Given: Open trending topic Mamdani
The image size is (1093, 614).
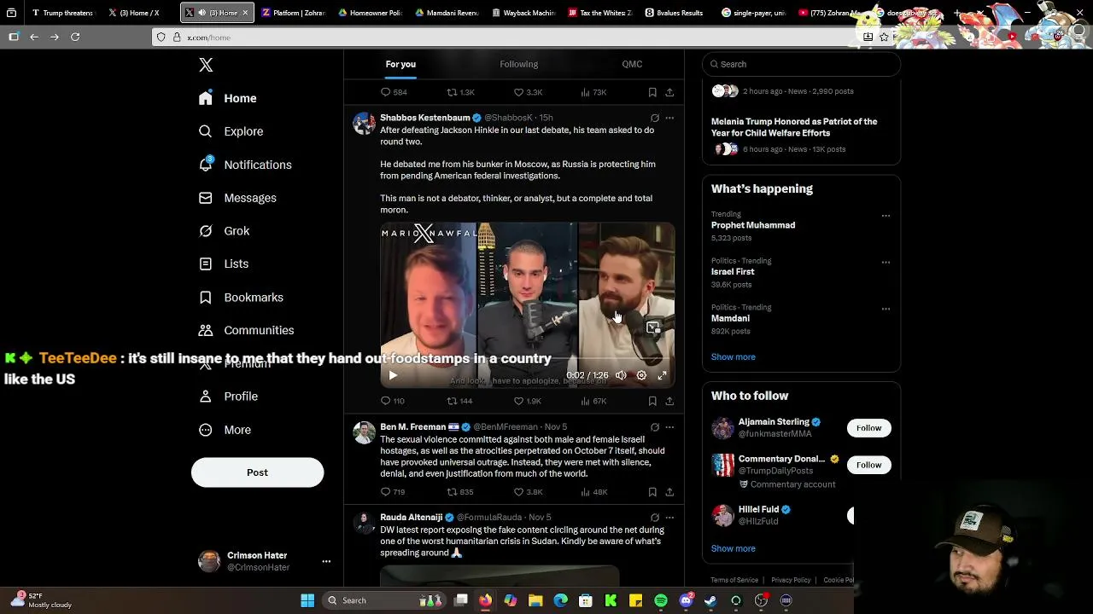Looking at the screenshot, I should tap(730, 318).
